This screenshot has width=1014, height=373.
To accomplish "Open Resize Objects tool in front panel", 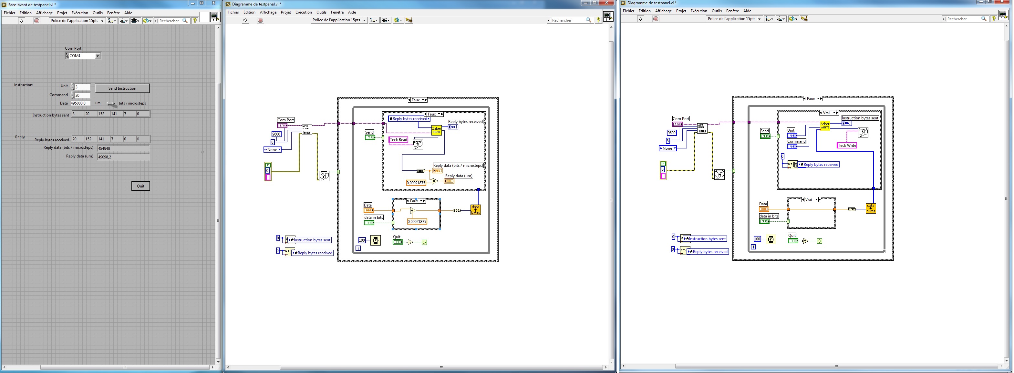I will pyautogui.click(x=135, y=21).
